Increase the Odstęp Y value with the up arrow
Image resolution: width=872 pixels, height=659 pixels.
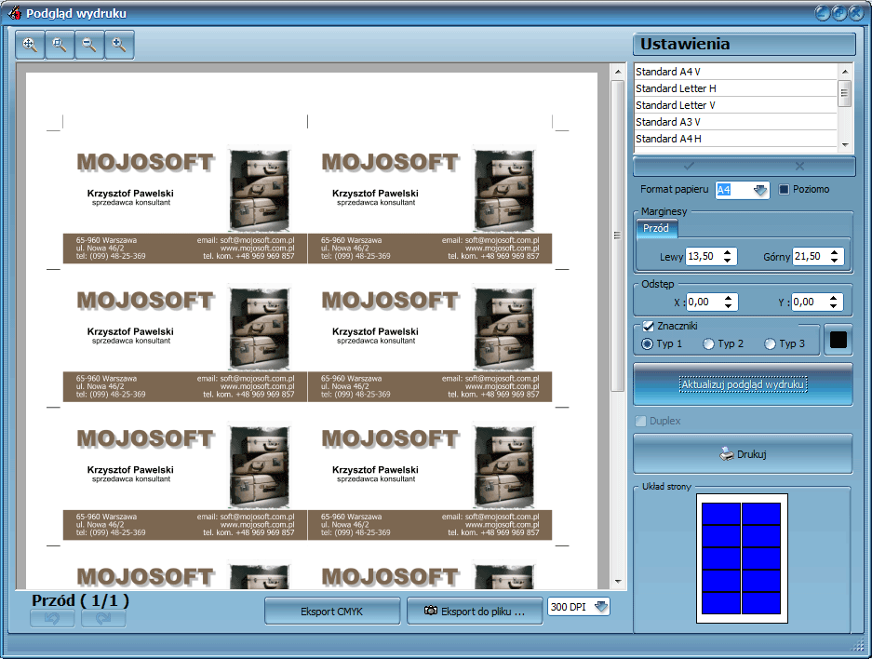pyautogui.click(x=833, y=298)
